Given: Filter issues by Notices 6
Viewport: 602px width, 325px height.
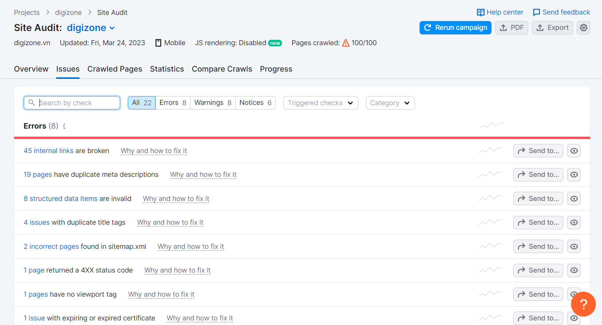Looking at the screenshot, I should point(255,103).
